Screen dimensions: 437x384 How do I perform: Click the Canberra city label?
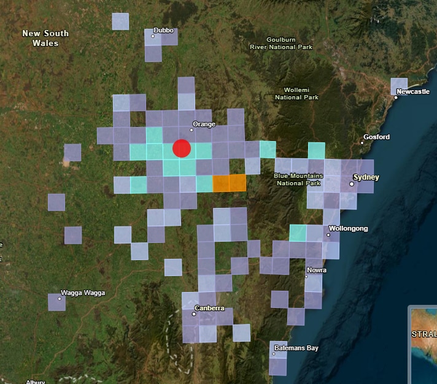click(x=209, y=308)
